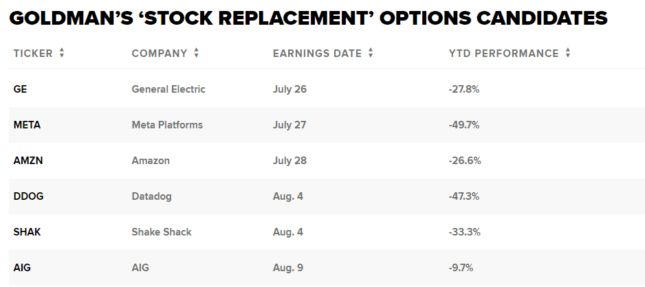Sort by the Earnings Date header

[x=317, y=53]
